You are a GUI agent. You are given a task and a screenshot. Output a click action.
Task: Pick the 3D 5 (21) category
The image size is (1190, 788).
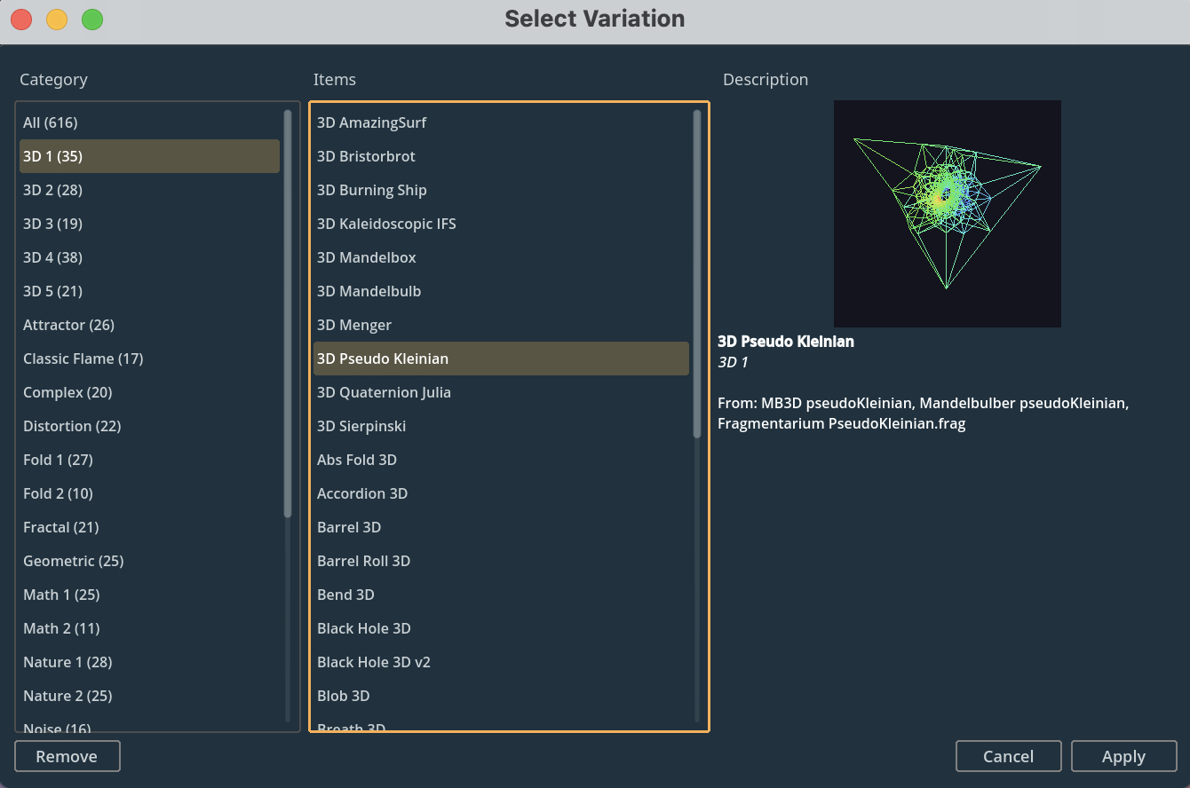tap(149, 291)
